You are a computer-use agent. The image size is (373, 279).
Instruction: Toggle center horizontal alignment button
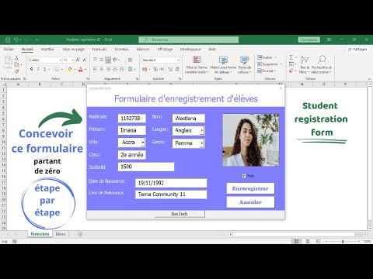(102, 69)
